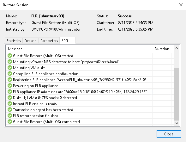Click success icon beside 'Registering FLR appliance'
This screenshot has height=142, width=186.
click(10, 80)
